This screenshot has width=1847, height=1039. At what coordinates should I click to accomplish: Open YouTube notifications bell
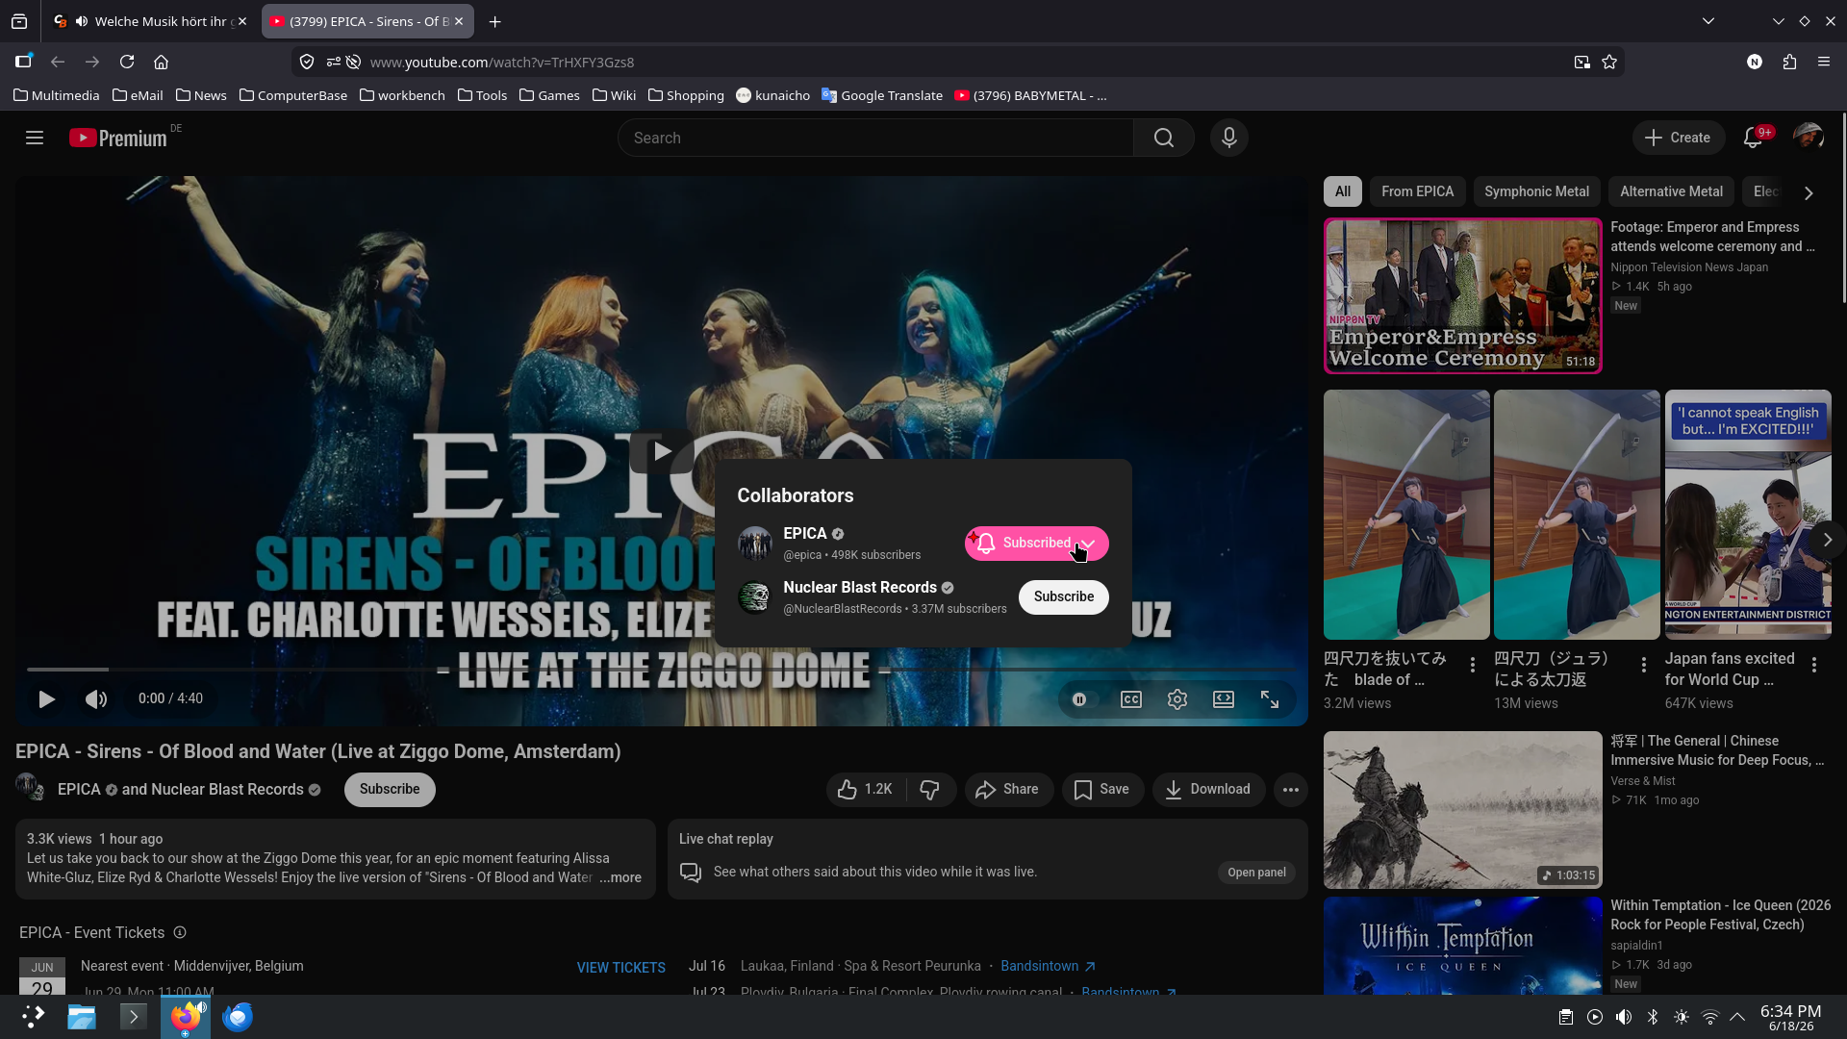[x=1753, y=138]
